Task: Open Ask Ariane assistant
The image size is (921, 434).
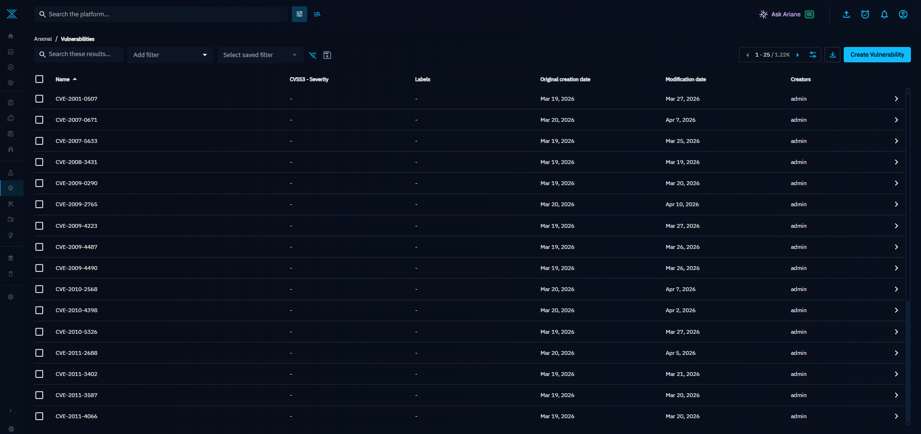Action: (786, 14)
